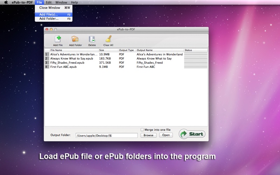Click the Clear All broom icon
This screenshot has height=175, width=280.
pos(108,39)
